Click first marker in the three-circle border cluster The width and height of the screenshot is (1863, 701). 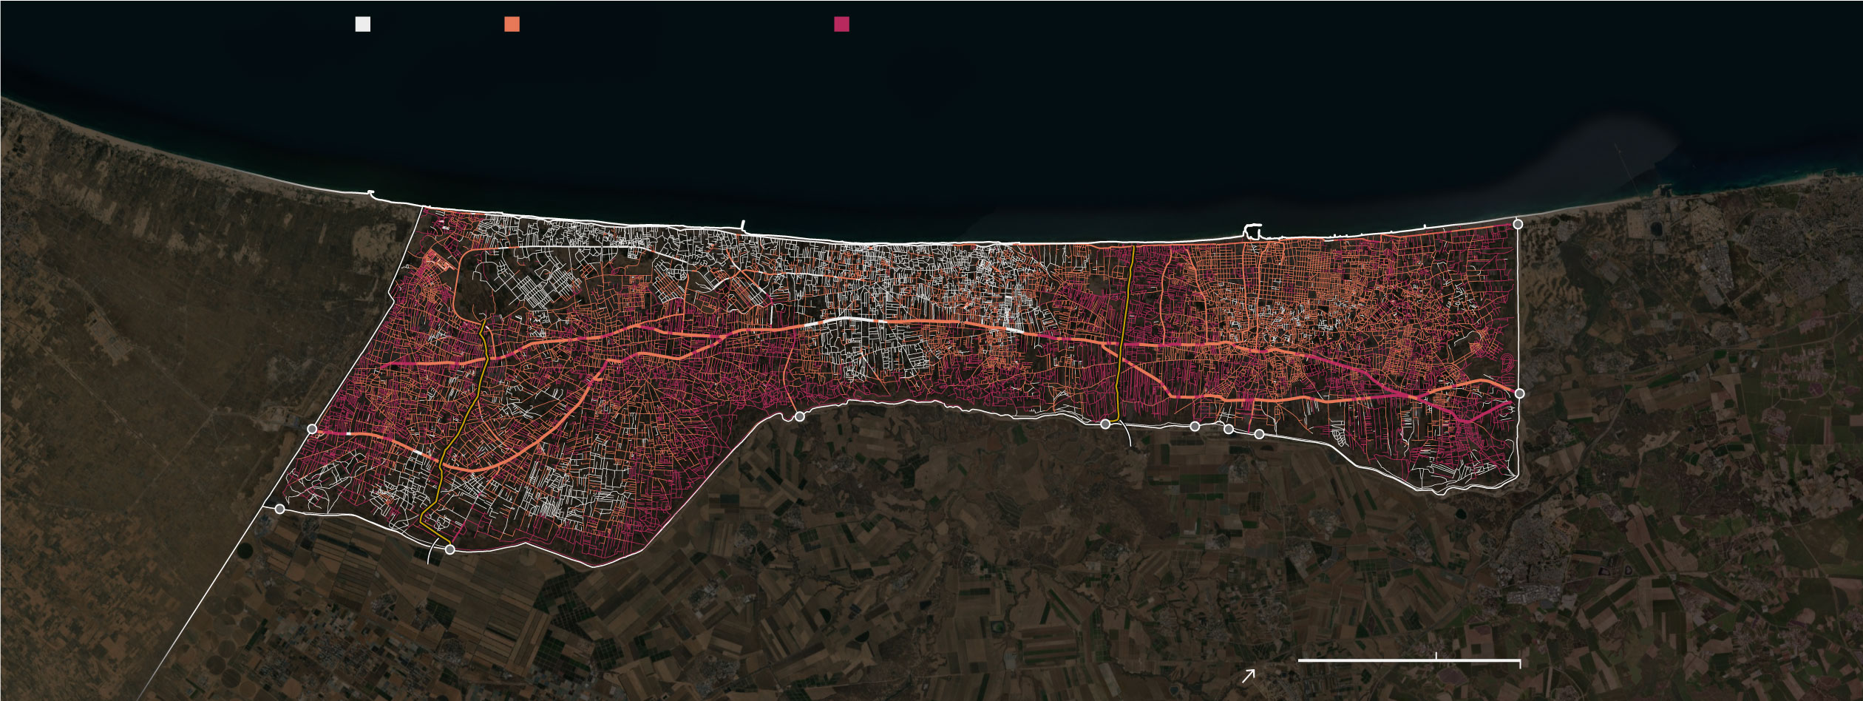[x=1195, y=427]
